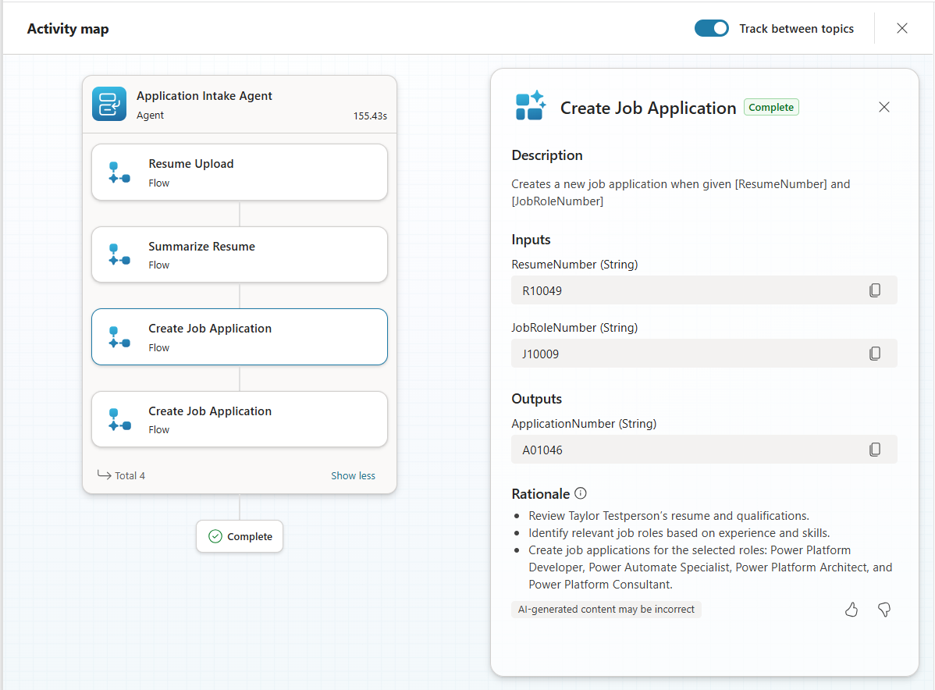
Task: Give thumbs up on the AI rationale
Action: tap(851, 610)
